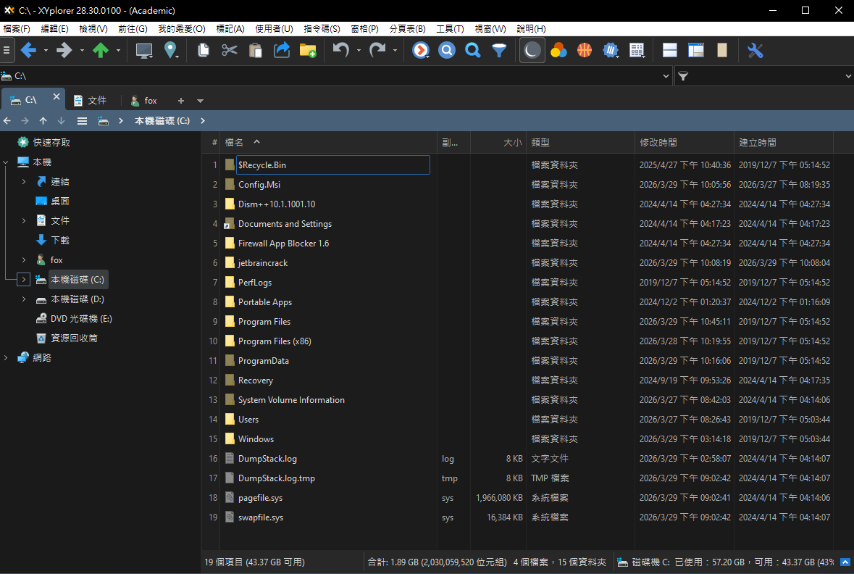Click the blue striped gear toolbar icon
Image resolution: width=854 pixels, height=574 pixels.
point(611,51)
